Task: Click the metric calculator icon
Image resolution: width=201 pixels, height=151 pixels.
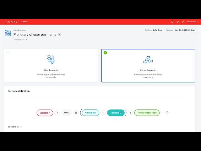Action: click(x=8, y=33)
